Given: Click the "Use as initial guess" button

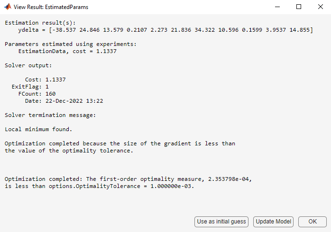Looking at the screenshot, I should point(221,222).
